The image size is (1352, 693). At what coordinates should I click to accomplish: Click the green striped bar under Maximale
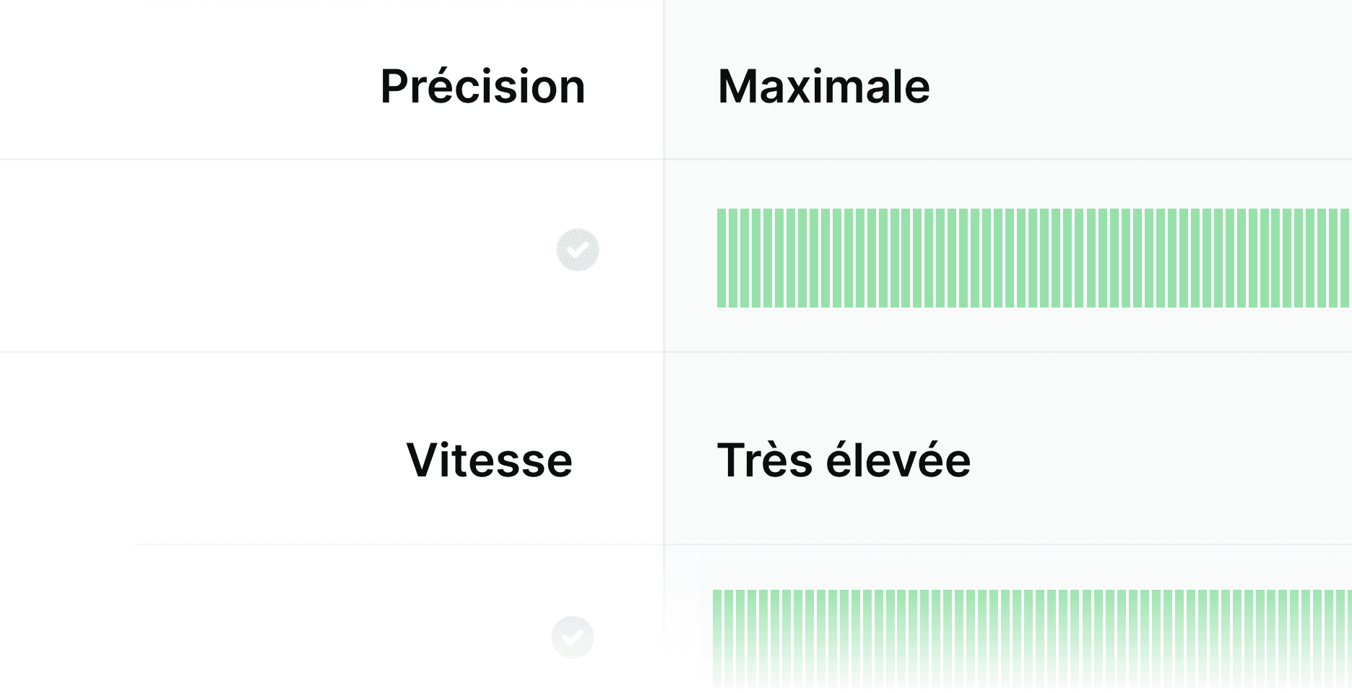coord(1033,258)
